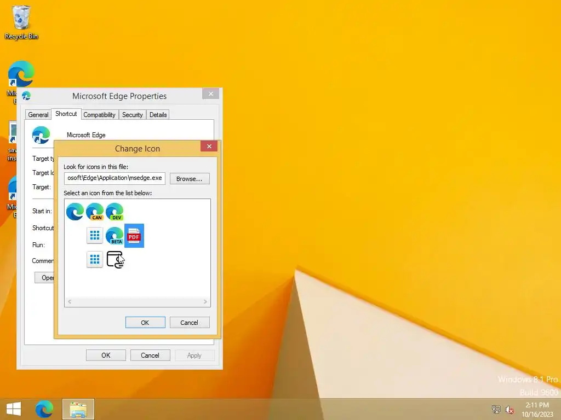The image size is (561, 420).
Task: Click the Microsoft Edge desktop shortcut icon
Action: (x=21, y=74)
